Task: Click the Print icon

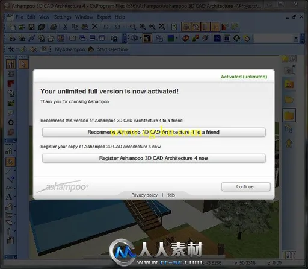Action: pyautogui.click(x=53, y=27)
